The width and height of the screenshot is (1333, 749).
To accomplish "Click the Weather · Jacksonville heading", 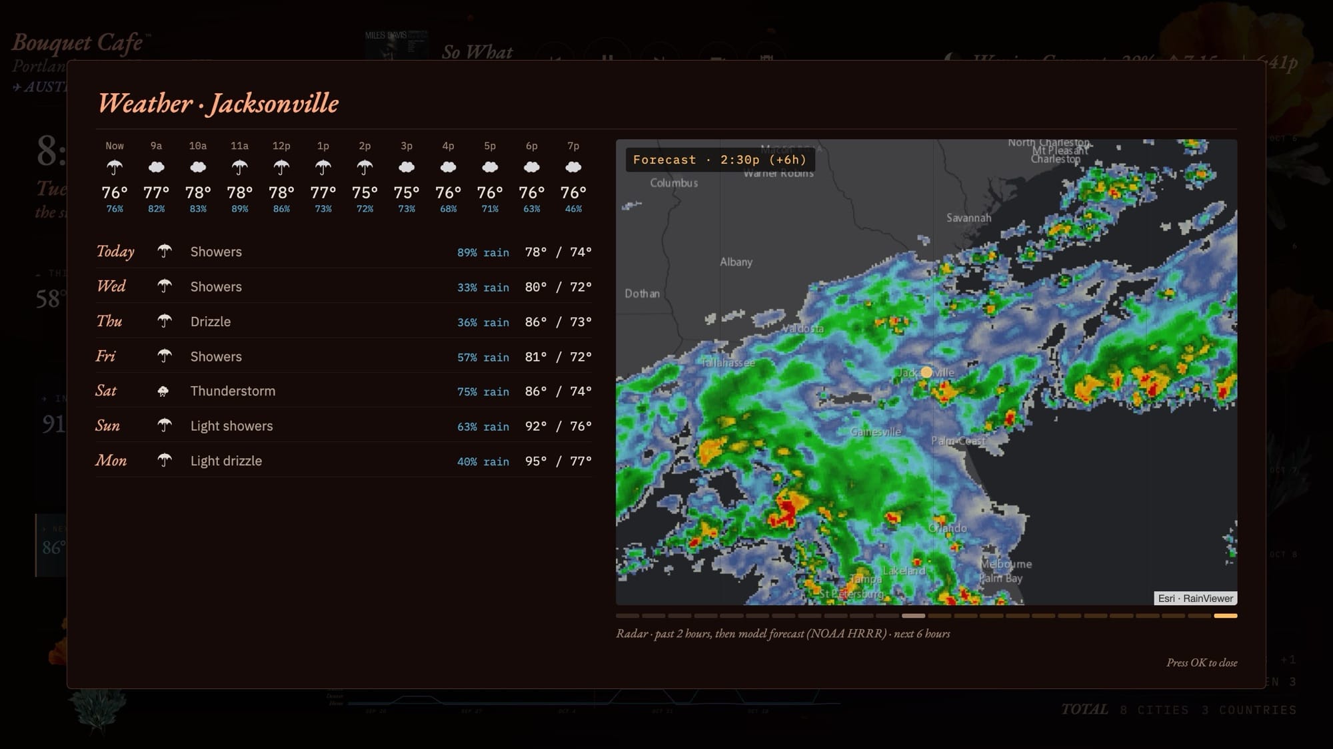I will (x=219, y=103).
